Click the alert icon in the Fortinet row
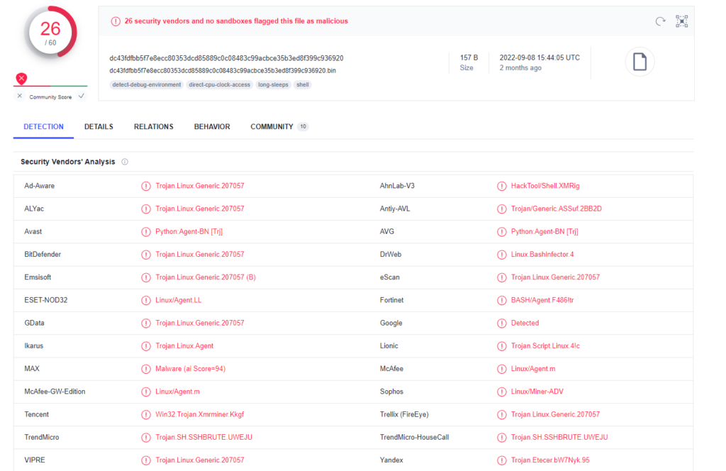Screen dimensions: 726x471 pyautogui.click(x=501, y=301)
